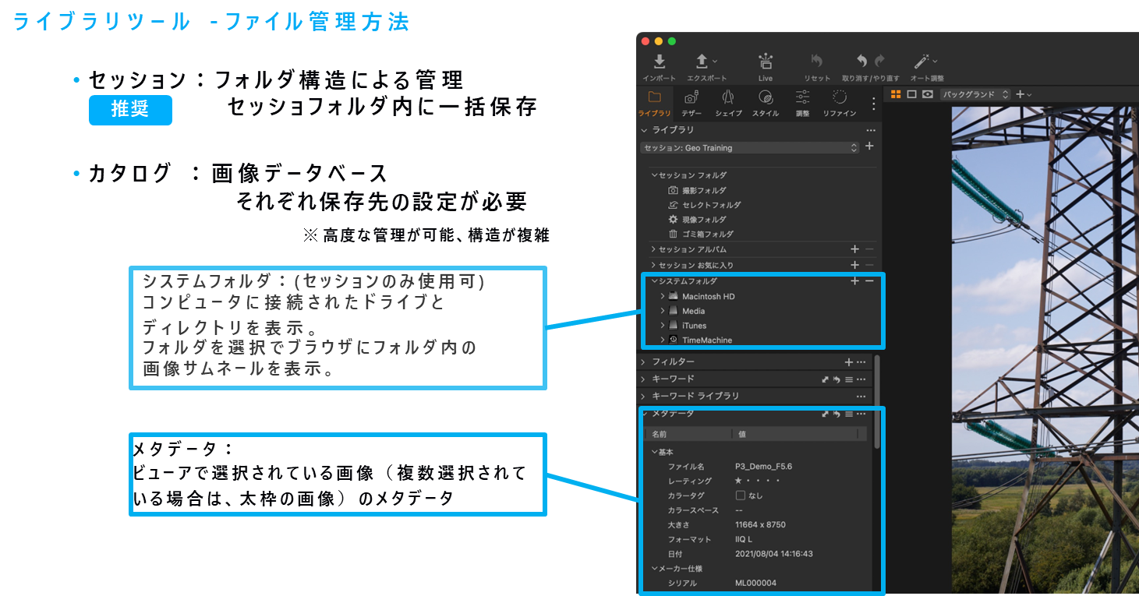Image resolution: width=1139 pixels, height=596 pixels.
Task: Open the メタデータ panel three-dot menu
Action: pos(861,414)
